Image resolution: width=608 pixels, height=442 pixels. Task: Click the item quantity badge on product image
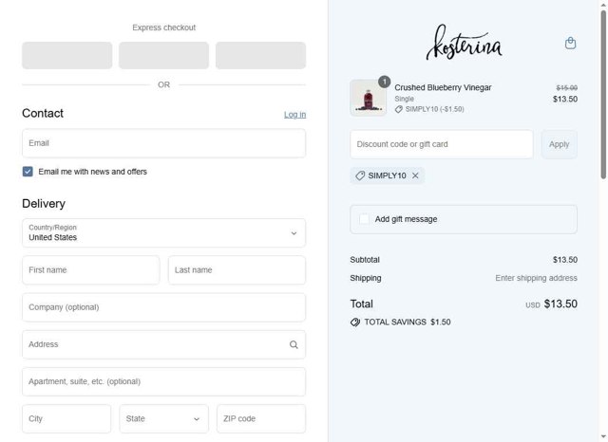click(384, 82)
